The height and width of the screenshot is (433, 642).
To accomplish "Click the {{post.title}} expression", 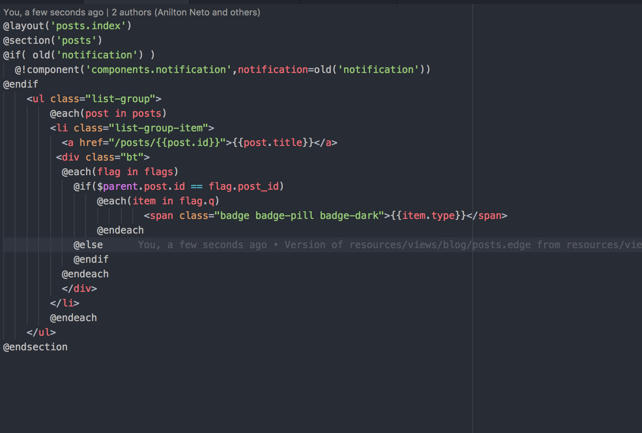I will pos(273,143).
